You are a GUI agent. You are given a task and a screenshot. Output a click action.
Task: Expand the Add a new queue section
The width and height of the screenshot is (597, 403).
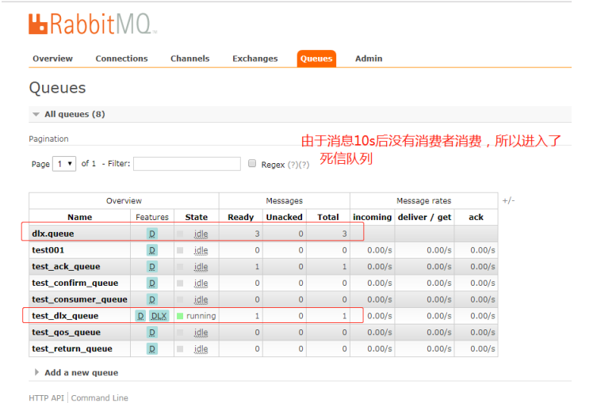pyautogui.click(x=81, y=373)
